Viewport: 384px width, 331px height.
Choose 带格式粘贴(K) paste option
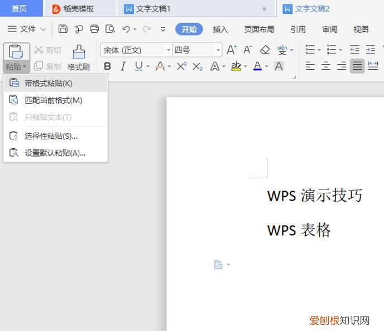pos(56,84)
